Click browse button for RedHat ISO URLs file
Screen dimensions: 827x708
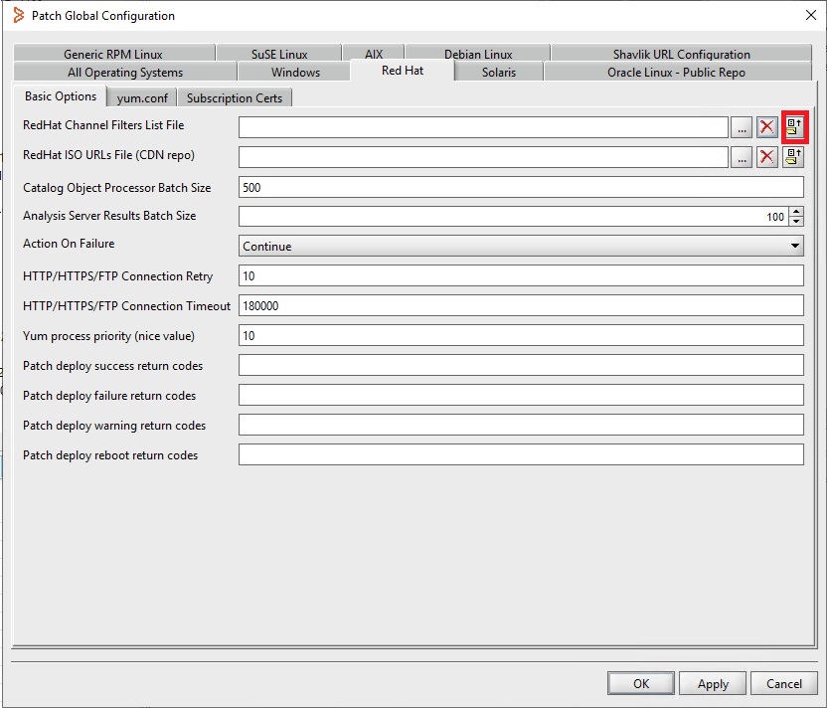[742, 157]
